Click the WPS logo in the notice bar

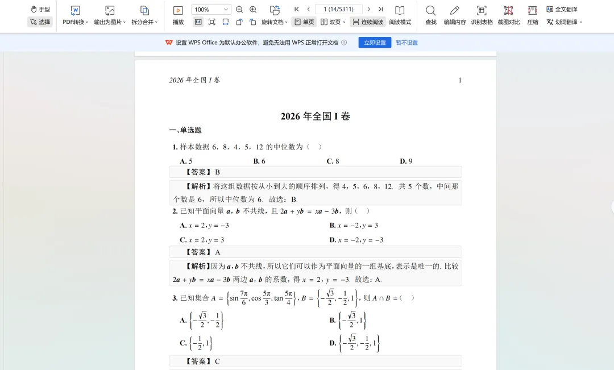click(x=169, y=43)
